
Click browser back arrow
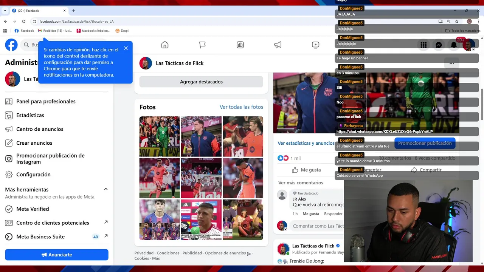coord(5,22)
